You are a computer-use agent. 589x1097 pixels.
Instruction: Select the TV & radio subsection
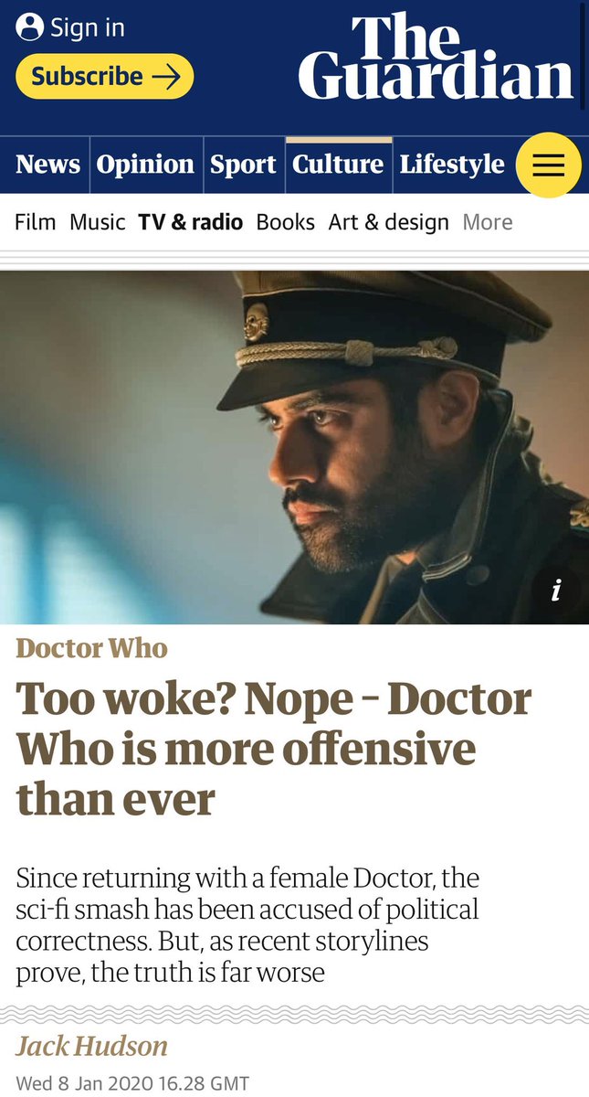(191, 222)
